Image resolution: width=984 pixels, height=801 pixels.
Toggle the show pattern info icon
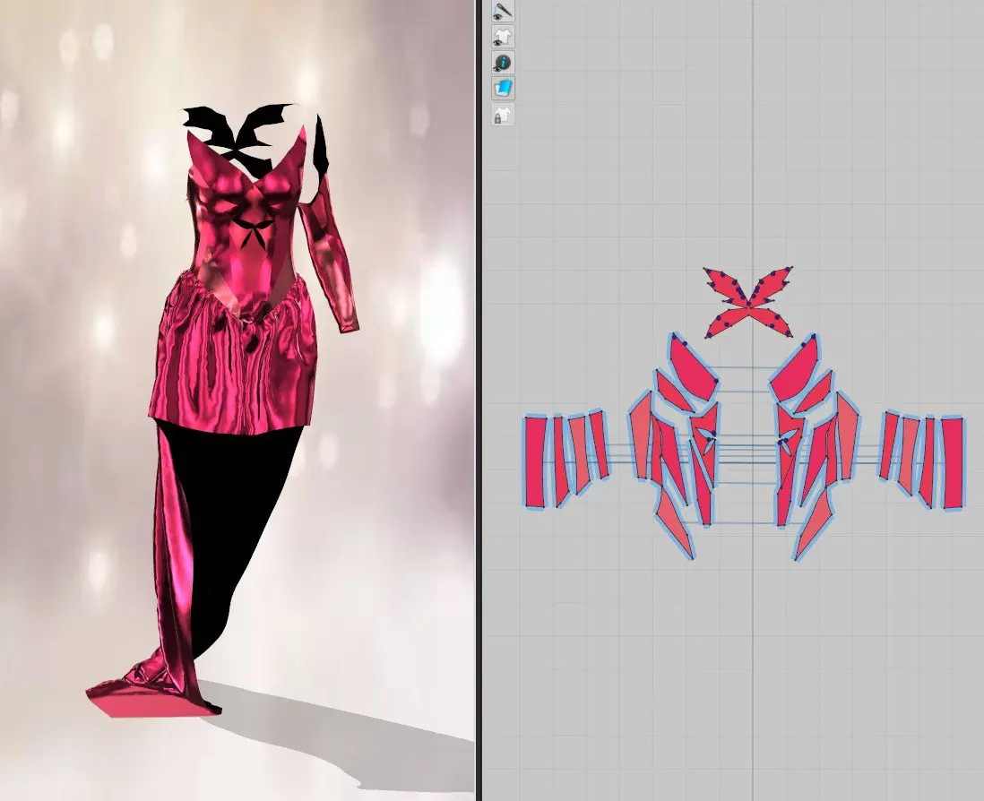503,63
